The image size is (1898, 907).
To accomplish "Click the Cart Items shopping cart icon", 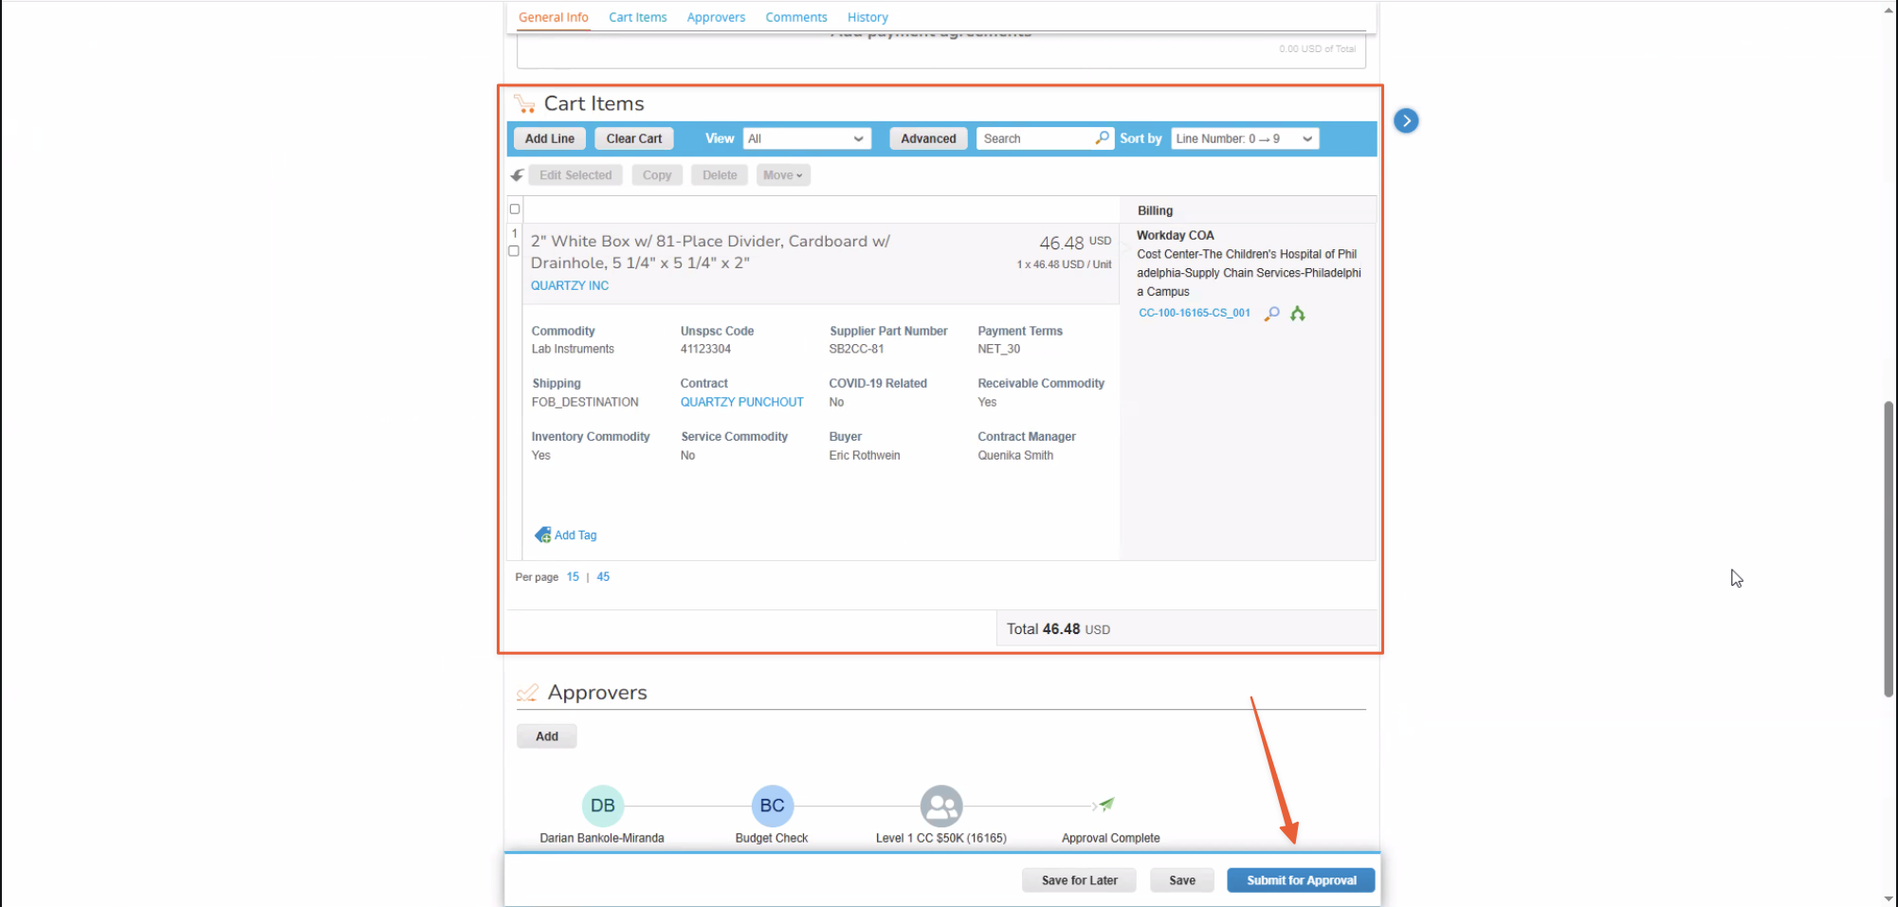I will click(525, 103).
